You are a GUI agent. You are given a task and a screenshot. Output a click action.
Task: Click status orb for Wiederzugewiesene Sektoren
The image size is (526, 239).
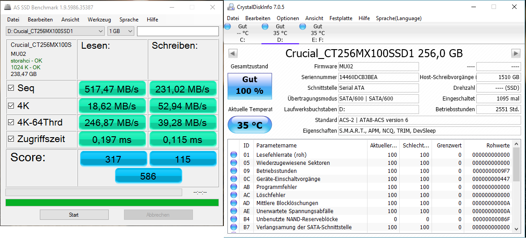coord(234,163)
